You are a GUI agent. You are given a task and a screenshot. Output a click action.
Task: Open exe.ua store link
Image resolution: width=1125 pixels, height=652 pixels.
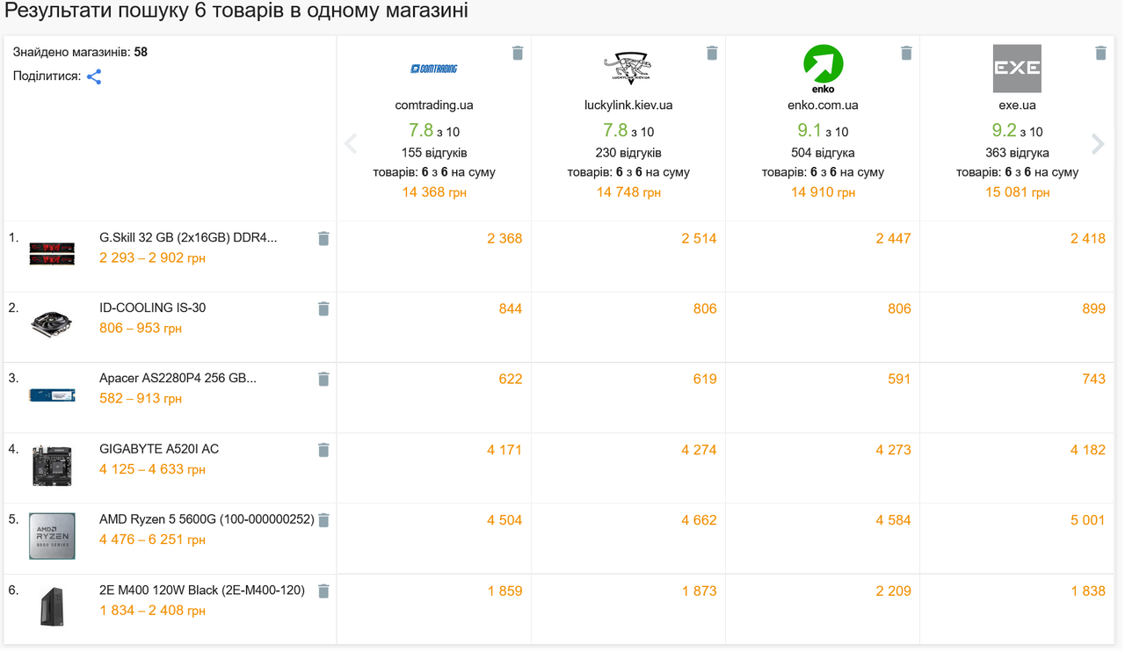(1017, 105)
